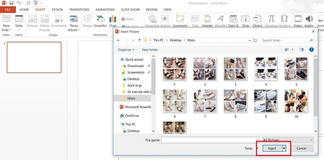Screen dimensions: 324x160
Task: Open the FILE tab
Action: coord(8,10)
